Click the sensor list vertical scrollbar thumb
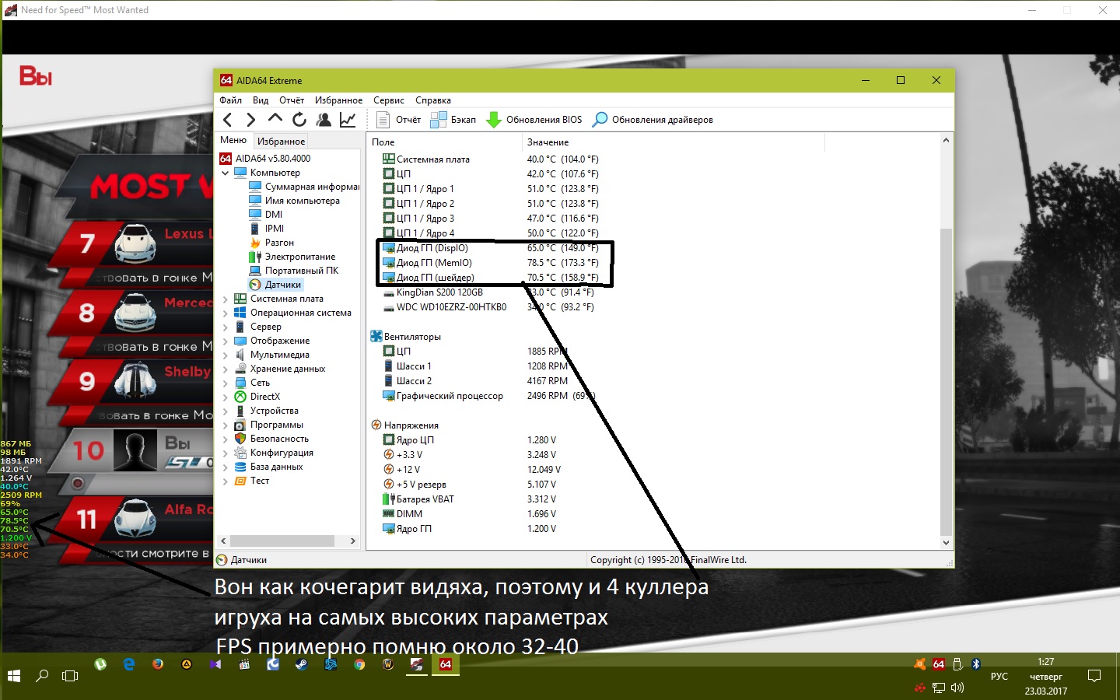 pos(946,381)
